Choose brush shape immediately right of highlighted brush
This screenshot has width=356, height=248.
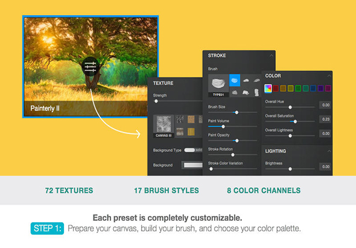pyautogui.click(x=246, y=80)
